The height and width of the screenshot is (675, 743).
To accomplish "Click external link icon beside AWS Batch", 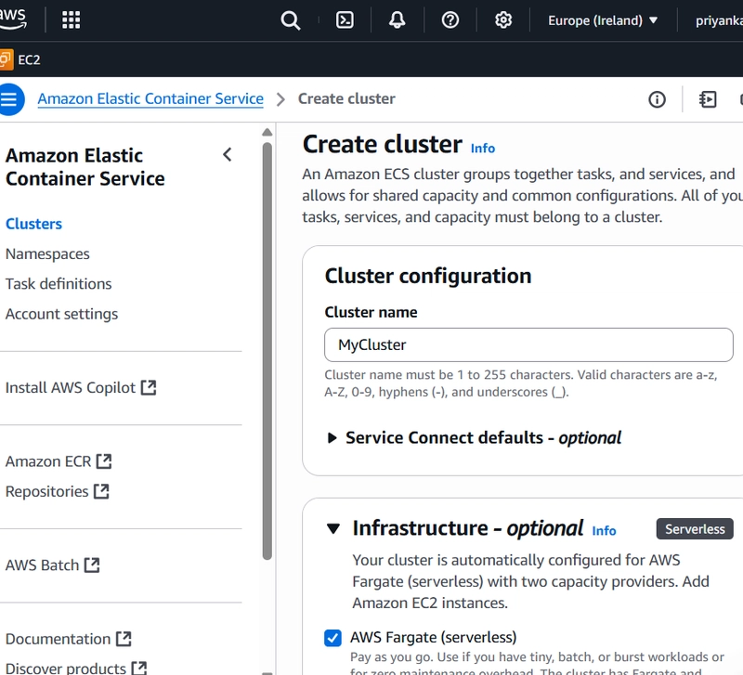I will tap(92, 565).
